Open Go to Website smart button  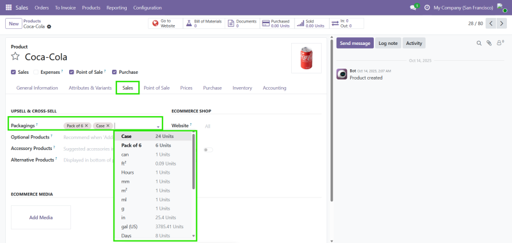tap(165, 23)
